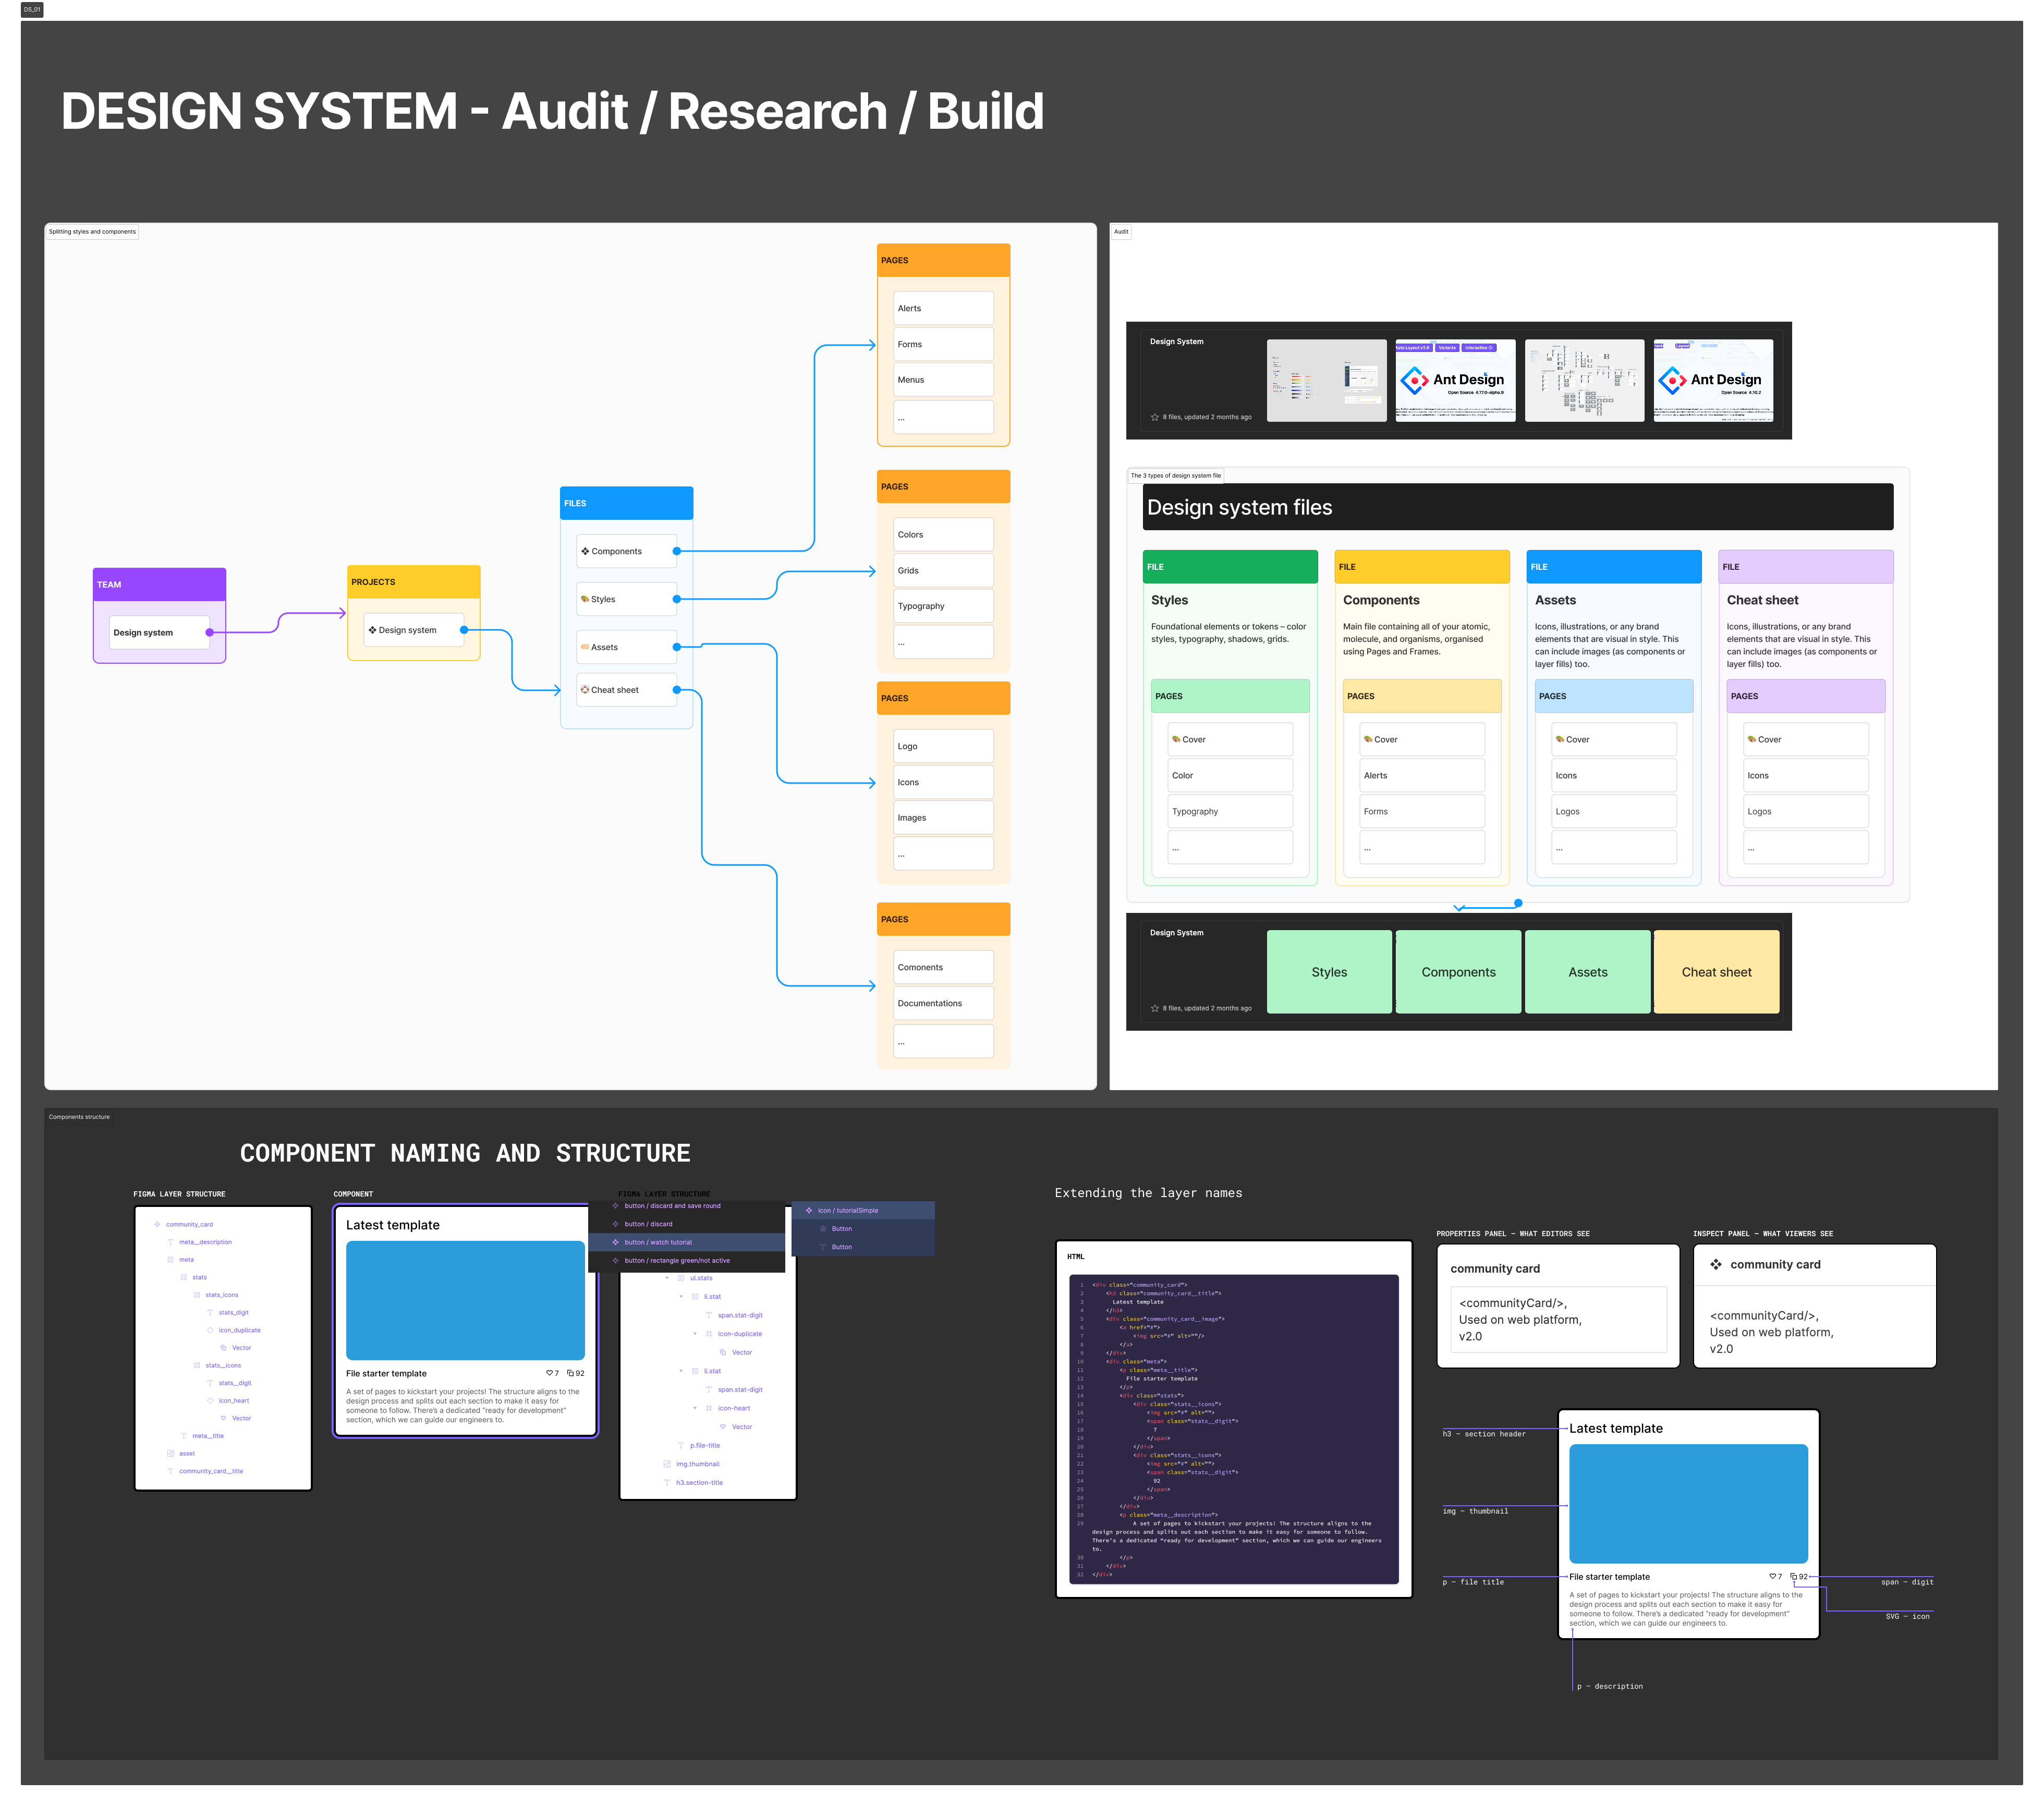Select button / rectangle green/not active row
Image resolution: width=2044 pixels, height=1806 pixels.
[x=686, y=1261]
